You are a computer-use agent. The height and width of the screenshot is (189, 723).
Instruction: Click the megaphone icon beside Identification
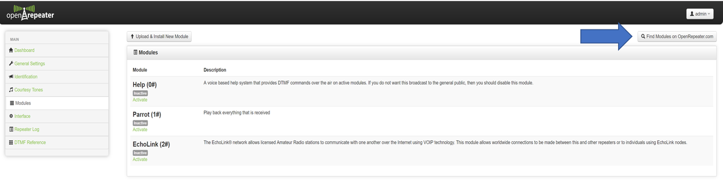coord(11,76)
